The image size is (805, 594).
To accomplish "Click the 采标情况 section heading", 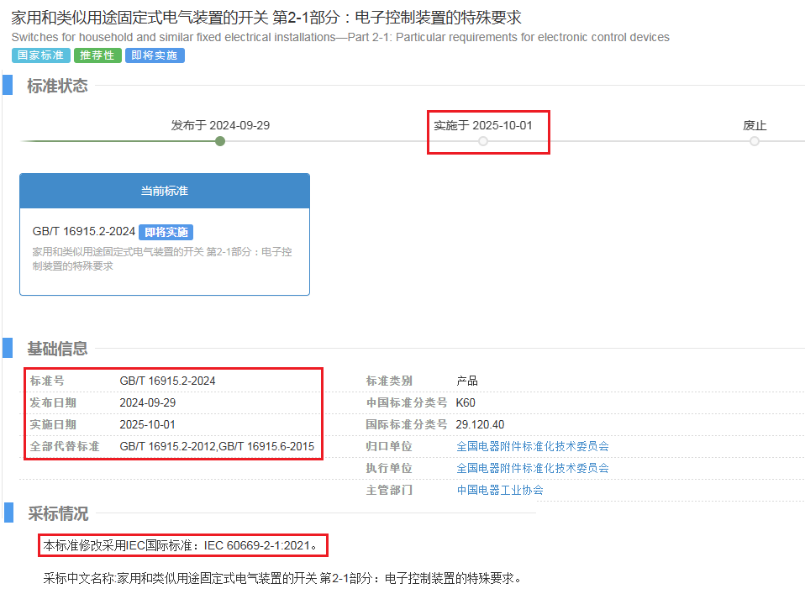I will (x=57, y=513).
